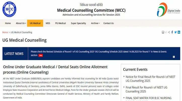The height and width of the screenshot is (101, 182).
Task: Click the MCC logo emblem
Action: (x=9, y=9)
